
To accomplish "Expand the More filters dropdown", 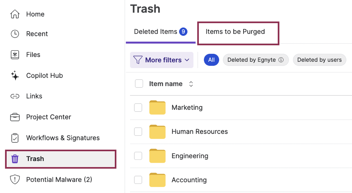I will click(162, 60).
